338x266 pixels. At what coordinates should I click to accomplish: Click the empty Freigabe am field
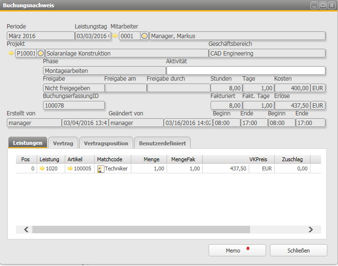point(126,88)
